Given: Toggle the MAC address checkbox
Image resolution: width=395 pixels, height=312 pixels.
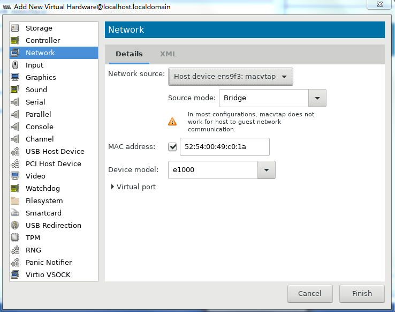Looking at the screenshot, I should click(x=172, y=147).
